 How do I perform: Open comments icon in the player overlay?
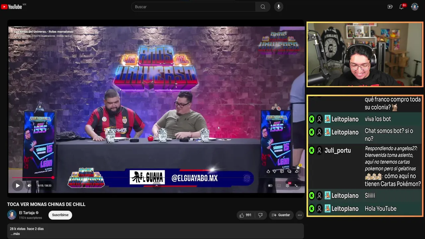(282, 171)
